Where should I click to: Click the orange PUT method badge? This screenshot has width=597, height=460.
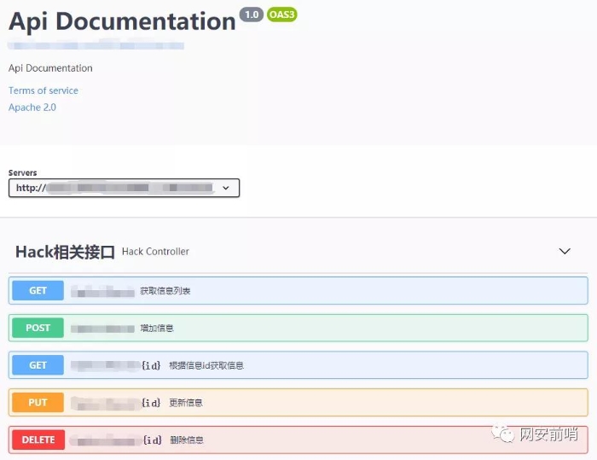tap(38, 403)
